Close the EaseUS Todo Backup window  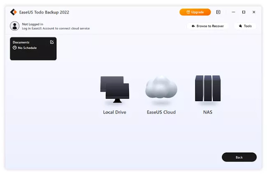coord(254,12)
